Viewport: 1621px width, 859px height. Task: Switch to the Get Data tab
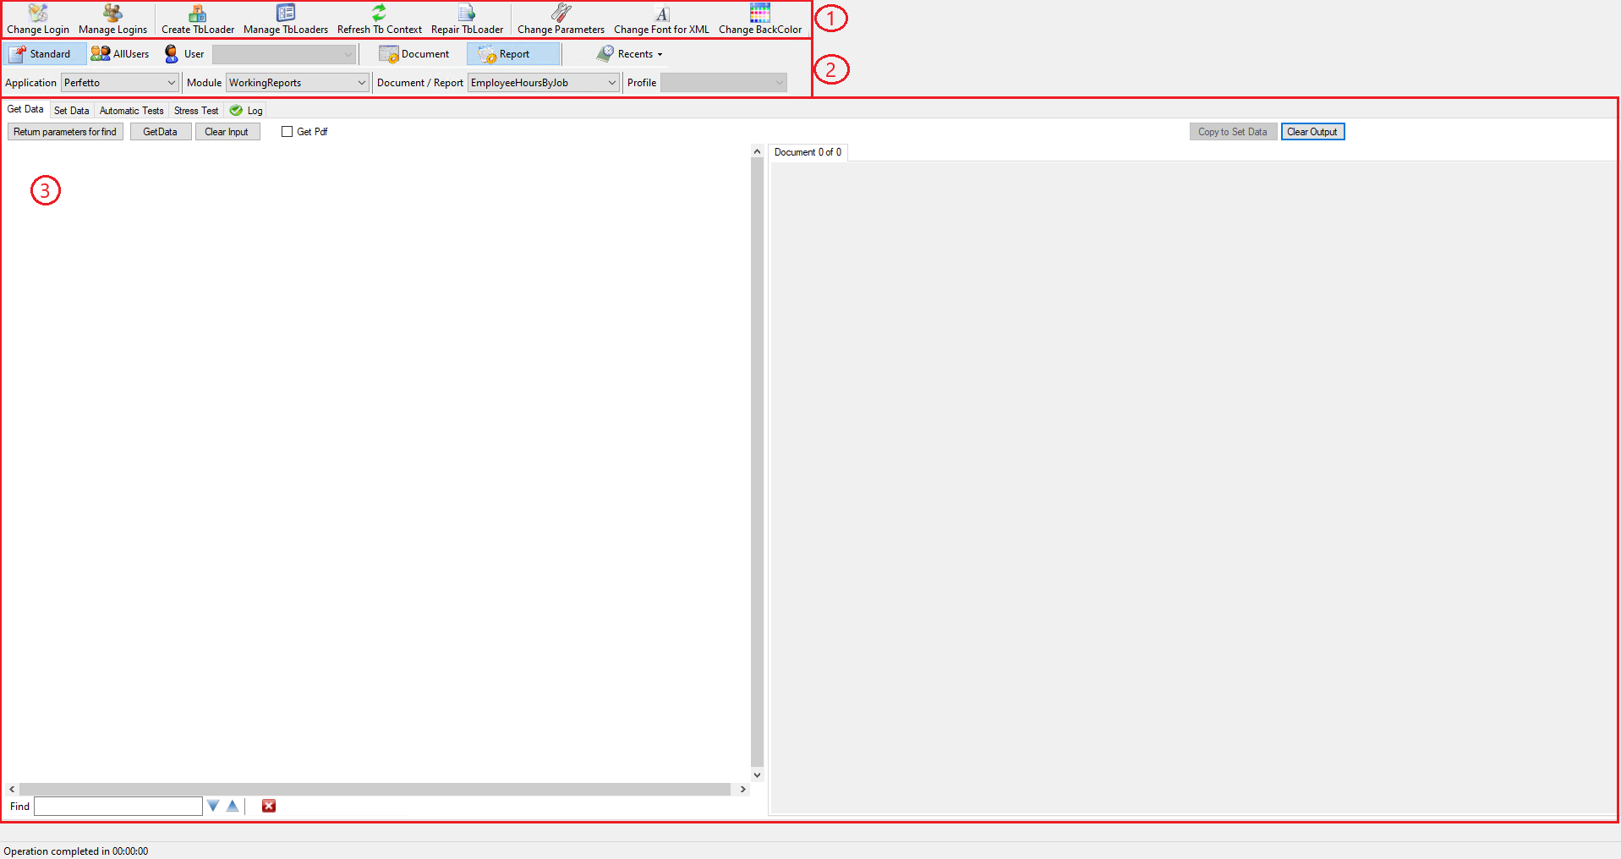(25, 109)
